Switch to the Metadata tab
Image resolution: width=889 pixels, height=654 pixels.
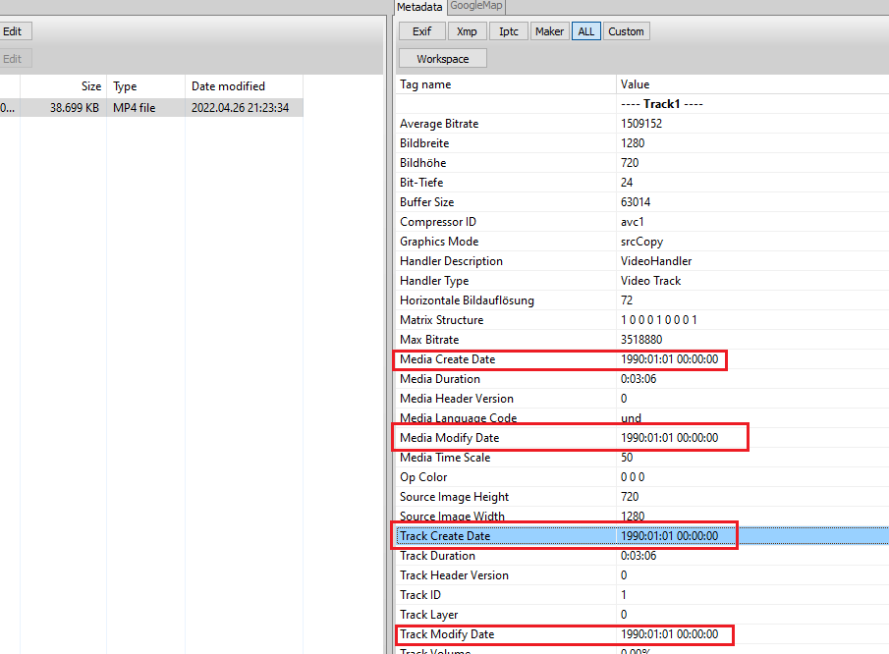pos(419,7)
